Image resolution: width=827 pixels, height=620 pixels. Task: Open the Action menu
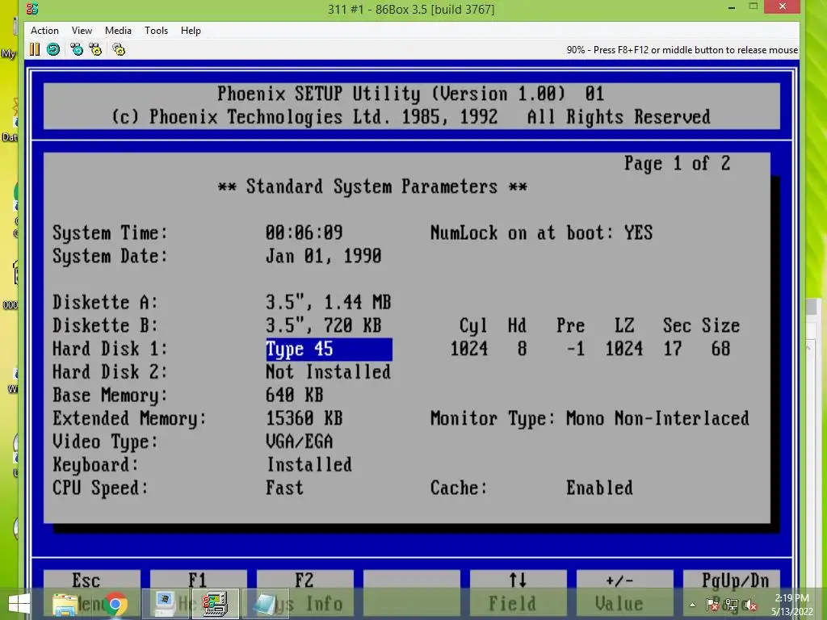point(44,31)
